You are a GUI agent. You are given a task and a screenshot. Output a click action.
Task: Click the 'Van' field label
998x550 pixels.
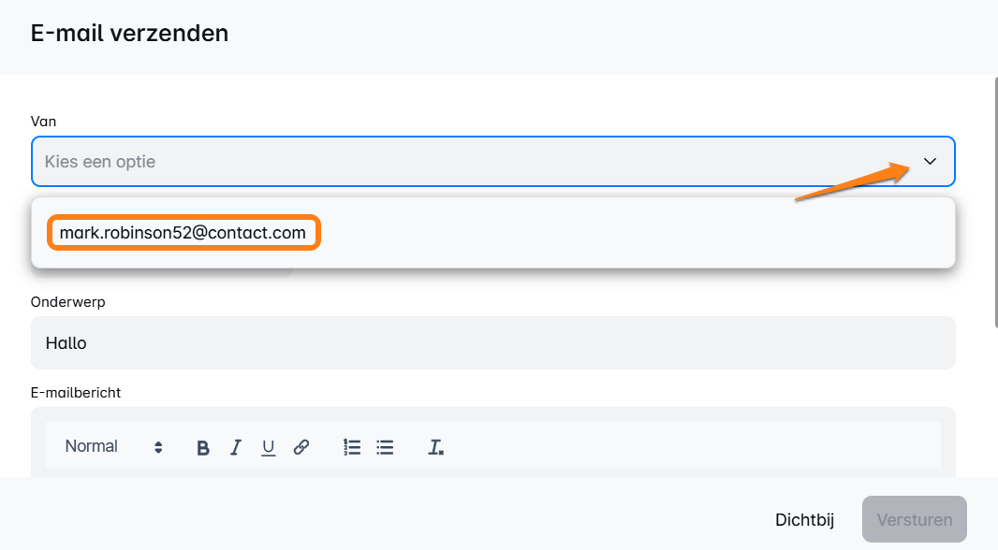(44, 122)
